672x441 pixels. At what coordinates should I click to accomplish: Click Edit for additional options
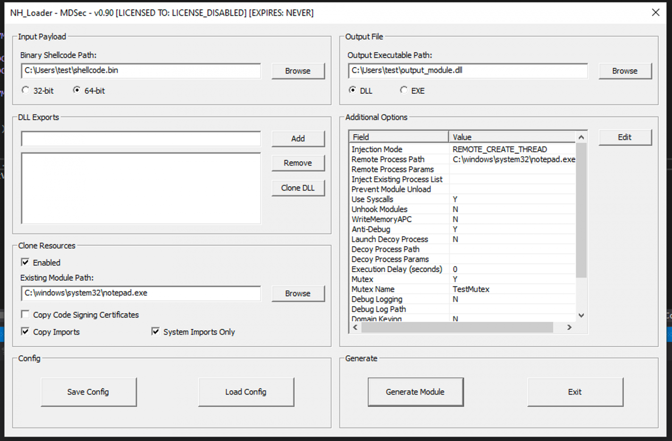[625, 137]
